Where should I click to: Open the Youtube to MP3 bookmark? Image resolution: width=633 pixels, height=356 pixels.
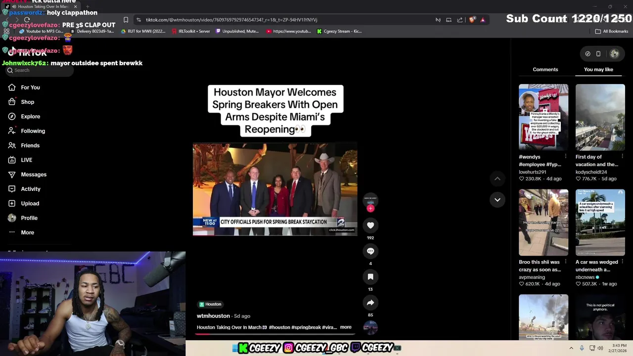[41, 31]
